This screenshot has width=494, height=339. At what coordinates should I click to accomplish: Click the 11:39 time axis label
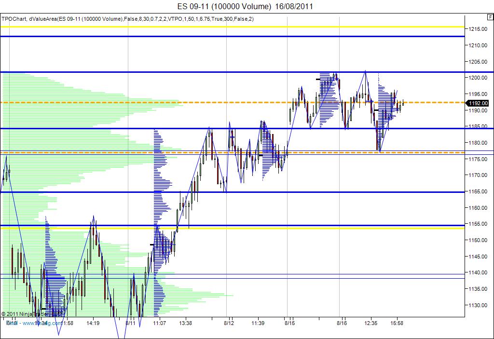coord(258,323)
